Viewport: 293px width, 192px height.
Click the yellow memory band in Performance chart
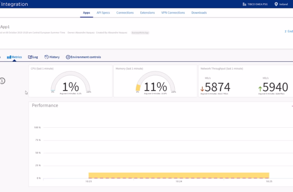[179, 175]
